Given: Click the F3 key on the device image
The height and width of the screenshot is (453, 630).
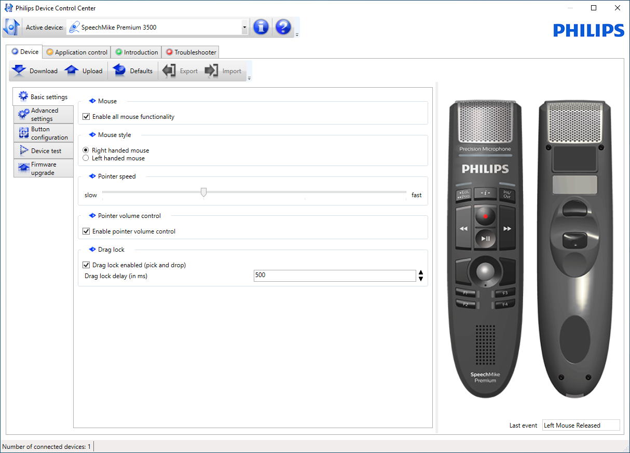Looking at the screenshot, I should coord(505,293).
